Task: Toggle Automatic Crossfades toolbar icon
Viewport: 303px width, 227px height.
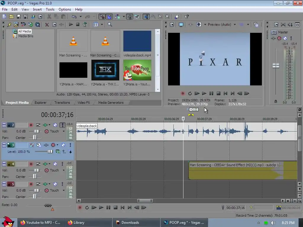Action: [x=109, y=17]
